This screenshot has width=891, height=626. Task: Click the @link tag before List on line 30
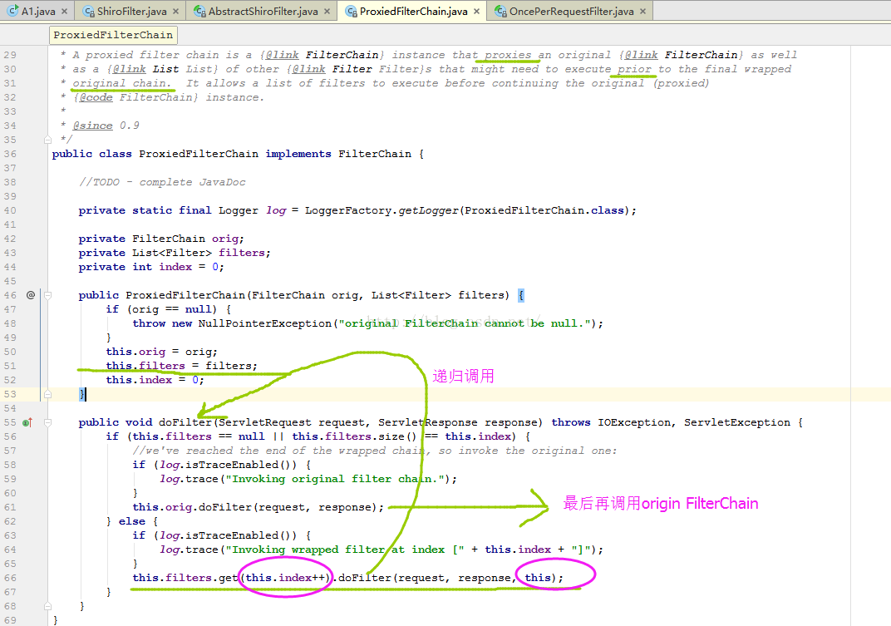coord(129,69)
